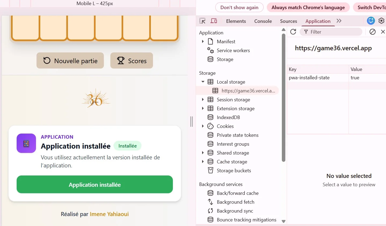Click the pane divider drag handle
The width and height of the screenshot is (386, 226).
point(191,121)
